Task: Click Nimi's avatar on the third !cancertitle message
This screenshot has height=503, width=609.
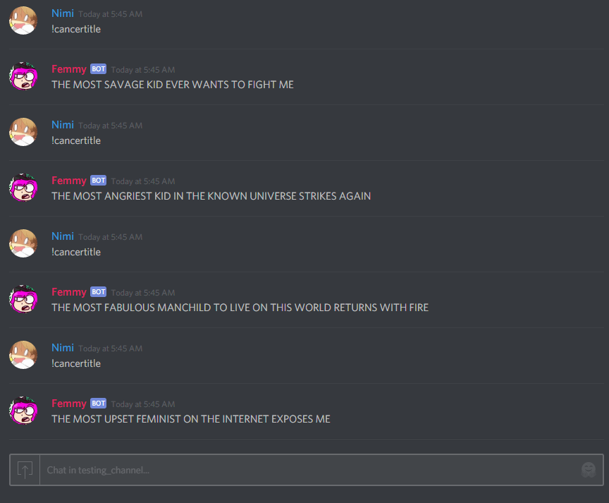Action: tap(23, 243)
